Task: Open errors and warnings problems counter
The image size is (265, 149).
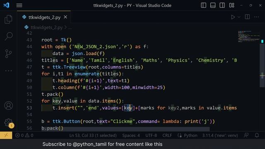Action: [x=24, y=135]
